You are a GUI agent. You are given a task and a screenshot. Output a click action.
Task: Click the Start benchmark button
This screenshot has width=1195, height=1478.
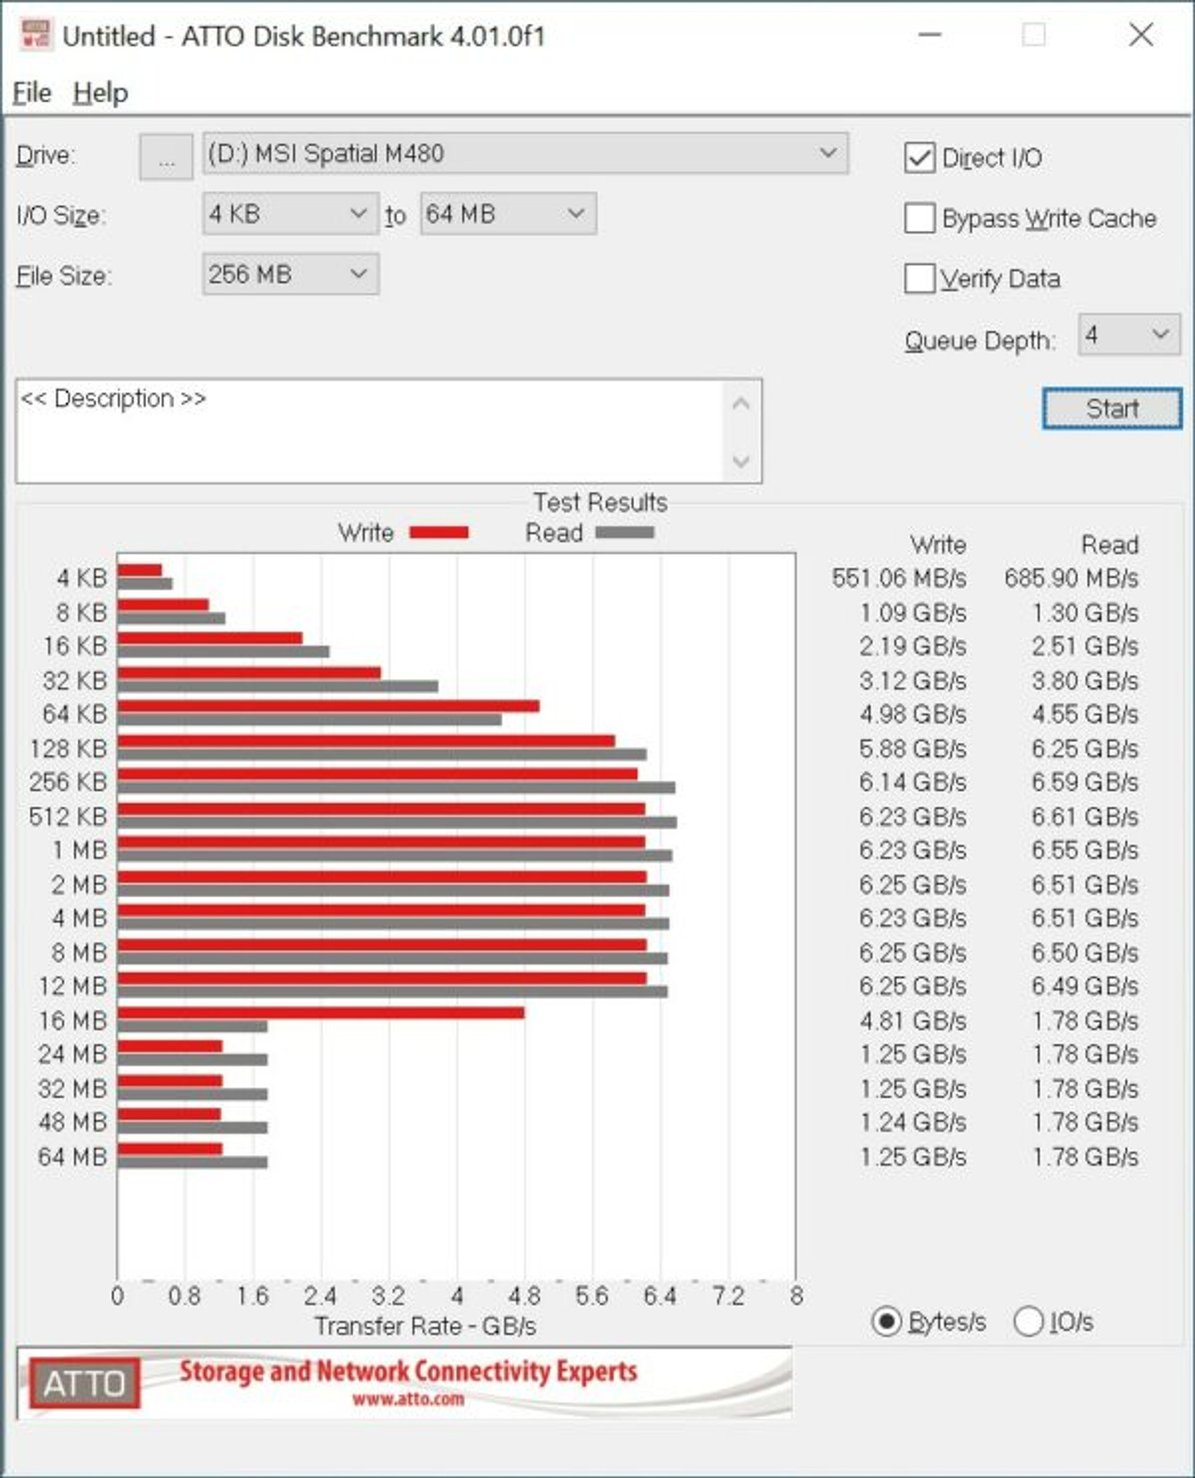point(1112,408)
